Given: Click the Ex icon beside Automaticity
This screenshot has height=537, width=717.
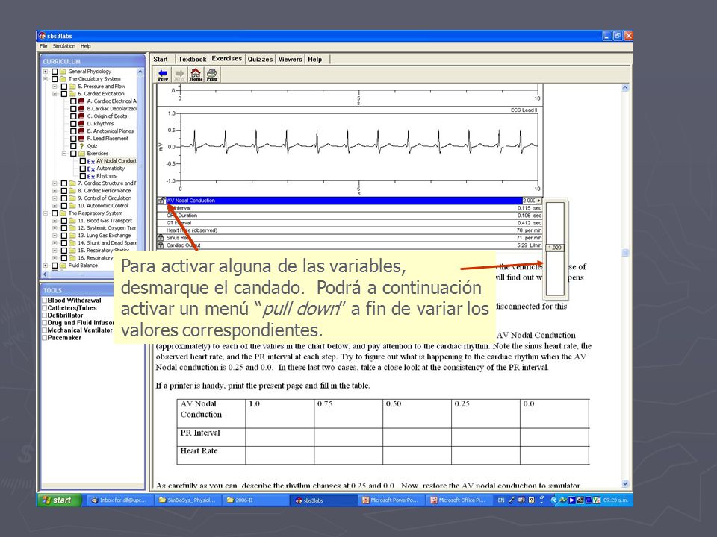Looking at the screenshot, I should 90,169.
